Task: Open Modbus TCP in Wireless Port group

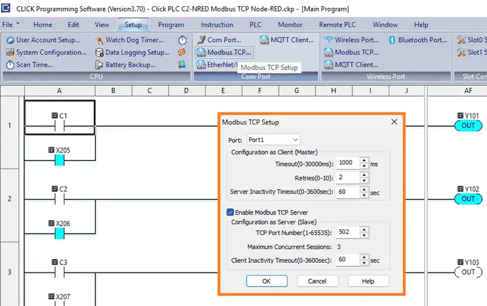Action: pos(352,52)
